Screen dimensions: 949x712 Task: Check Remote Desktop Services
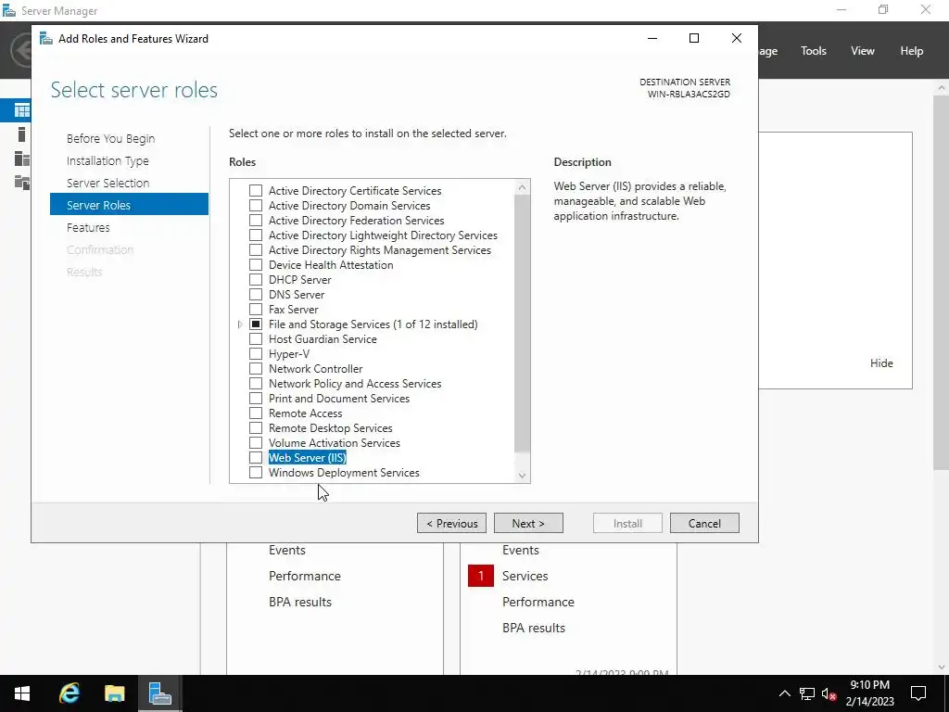[256, 428]
